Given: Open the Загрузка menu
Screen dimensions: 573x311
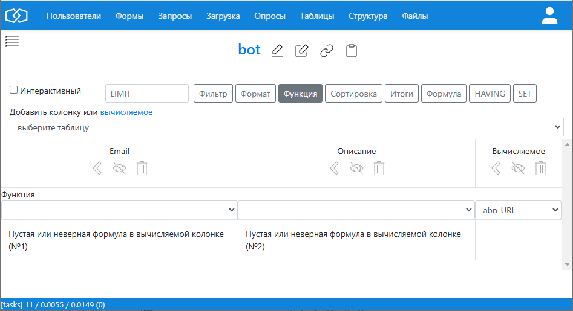Looking at the screenshot, I should click(223, 16).
